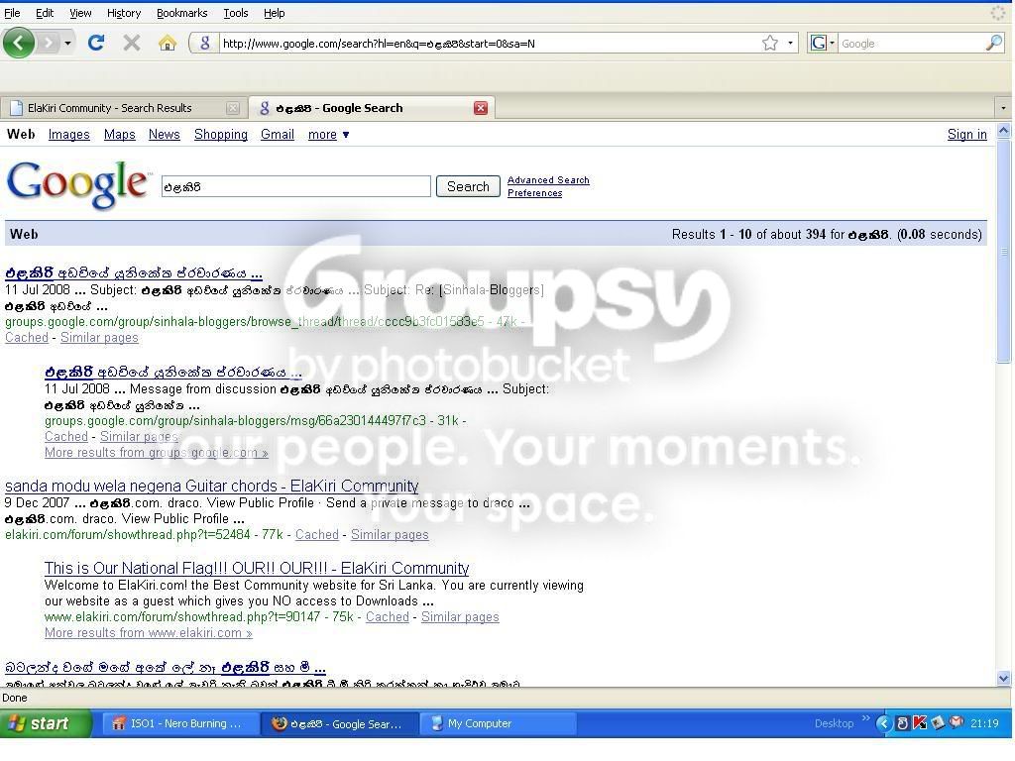Open the View menu
The height and width of the screenshot is (761, 1015).
click(80, 13)
